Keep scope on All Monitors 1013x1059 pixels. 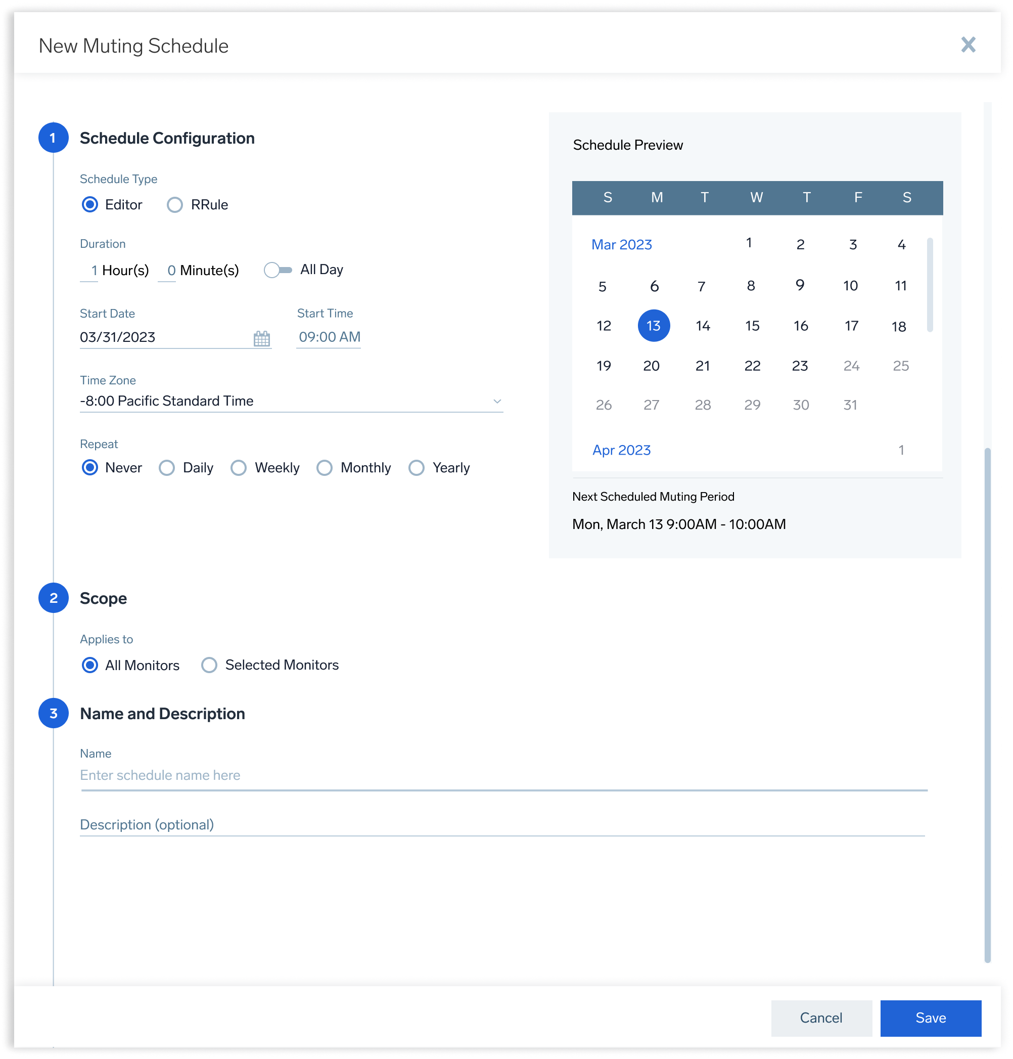(89, 665)
